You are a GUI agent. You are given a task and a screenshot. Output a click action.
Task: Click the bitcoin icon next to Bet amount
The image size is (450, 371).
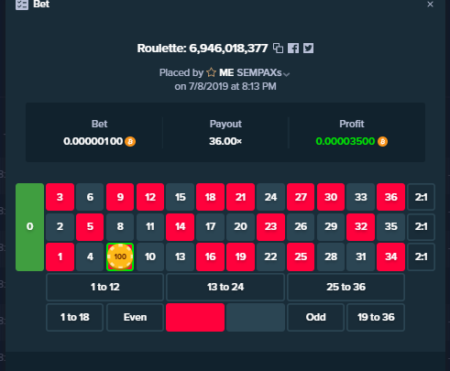[130, 142]
